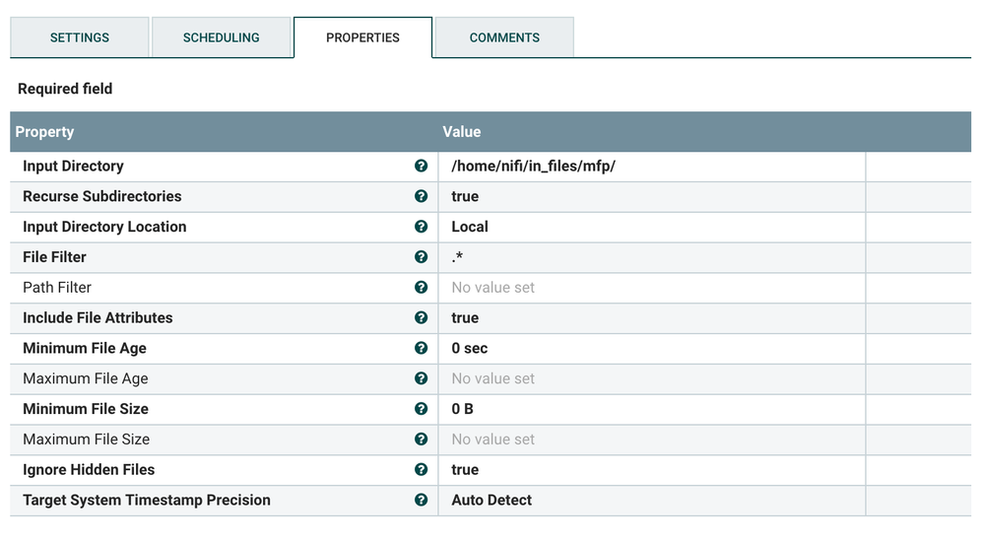984x542 pixels.
Task: Open the Scheduling tab
Action: tap(222, 37)
